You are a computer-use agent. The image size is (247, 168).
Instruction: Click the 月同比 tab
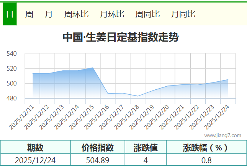(x=183, y=14)
